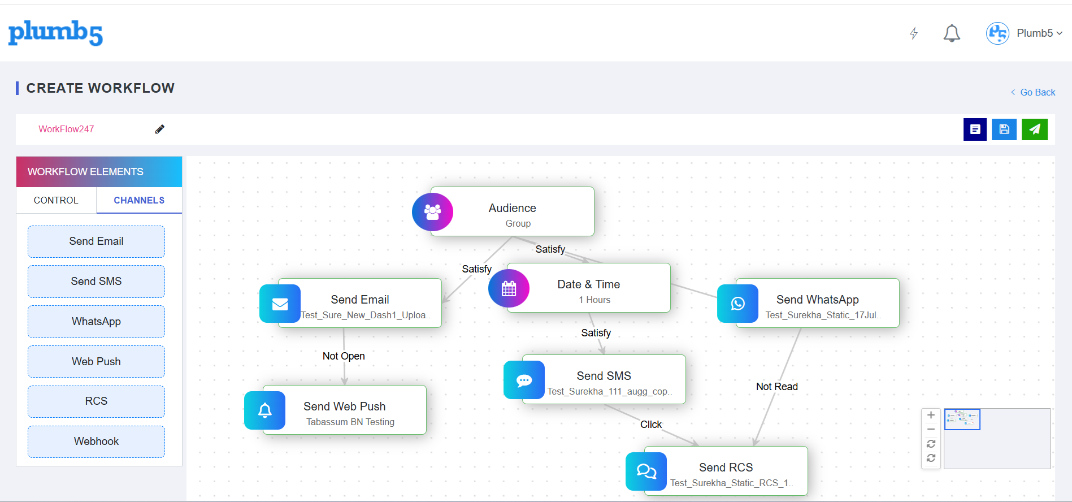The width and height of the screenshot is (1072, 502).
Task: Select the RCS channel element
Action: click(96, 401)
